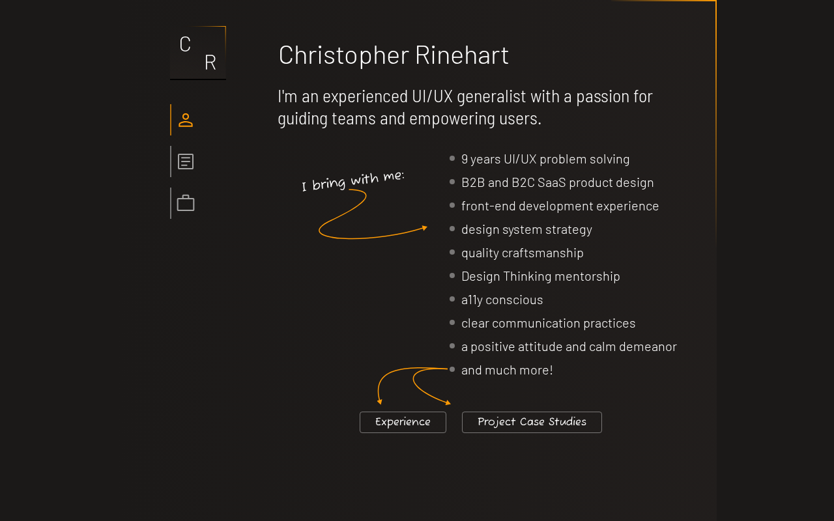Click the squiggly orange arrow pointing to list
Viewport: 834px width, 521px height.
pyautogui.click(x=373, y=214)
